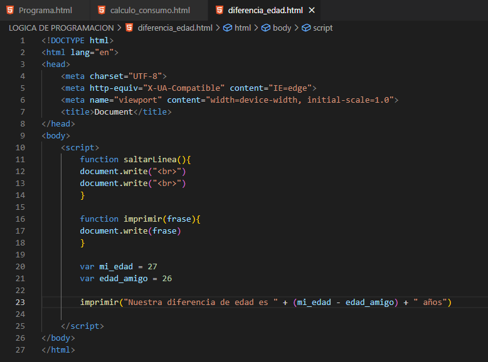This screenshot has width=488, height=362.
Task: Click the closing brace on line 18
Action: point(82,243)
